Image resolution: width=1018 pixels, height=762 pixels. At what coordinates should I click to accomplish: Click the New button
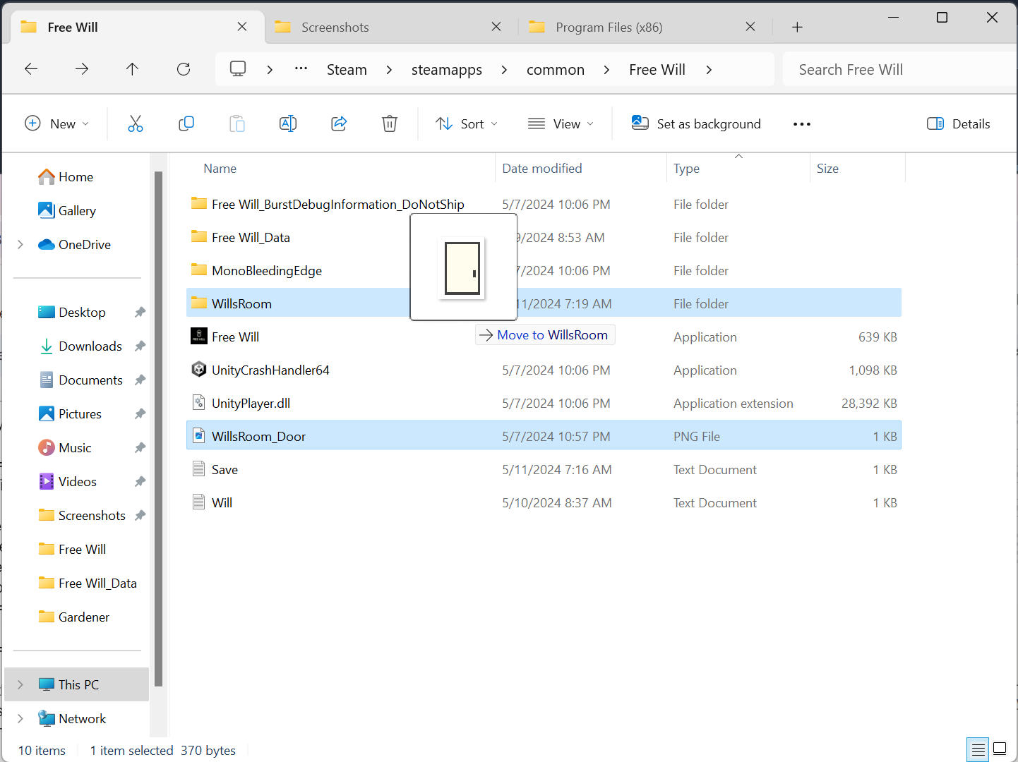pos(56,124)
